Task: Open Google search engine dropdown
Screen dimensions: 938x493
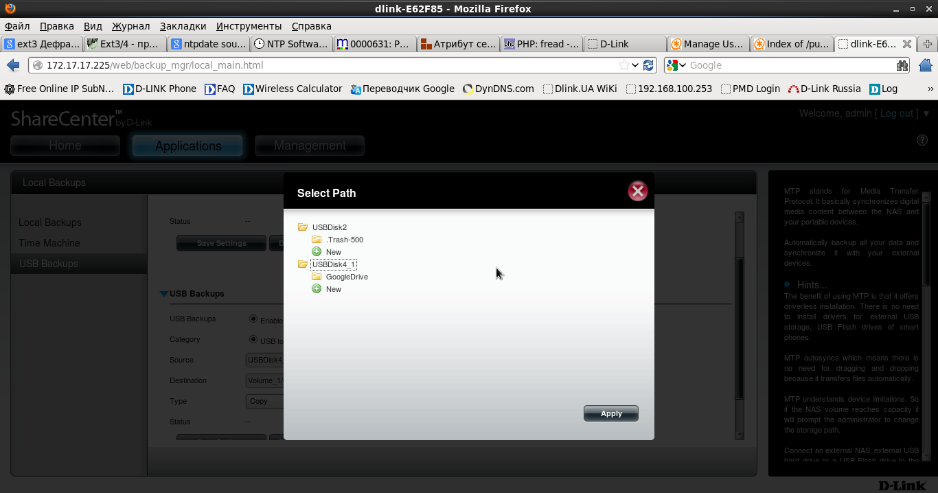Action: point(676,65)
